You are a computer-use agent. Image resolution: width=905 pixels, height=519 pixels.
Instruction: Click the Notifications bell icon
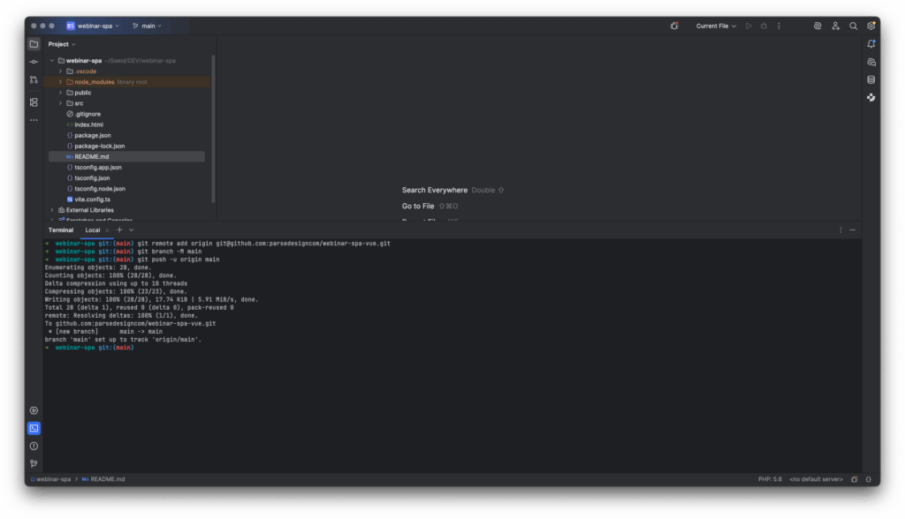click(x=871, y=44)
